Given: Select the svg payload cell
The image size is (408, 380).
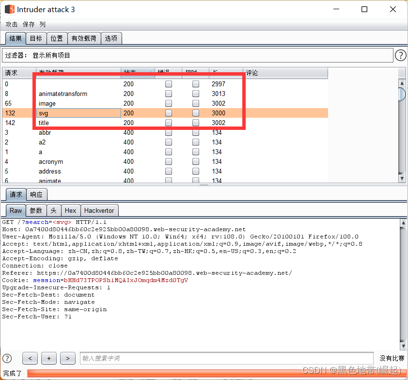Looking at the screenshot, I should [x=78, y=113].
